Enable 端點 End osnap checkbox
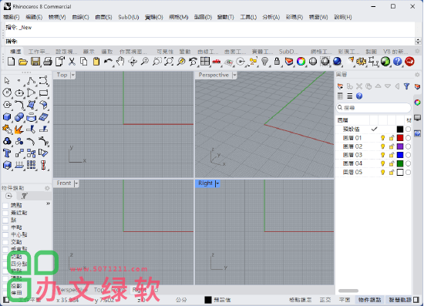This screenshot has width=424, height=306. coord(5,206)
